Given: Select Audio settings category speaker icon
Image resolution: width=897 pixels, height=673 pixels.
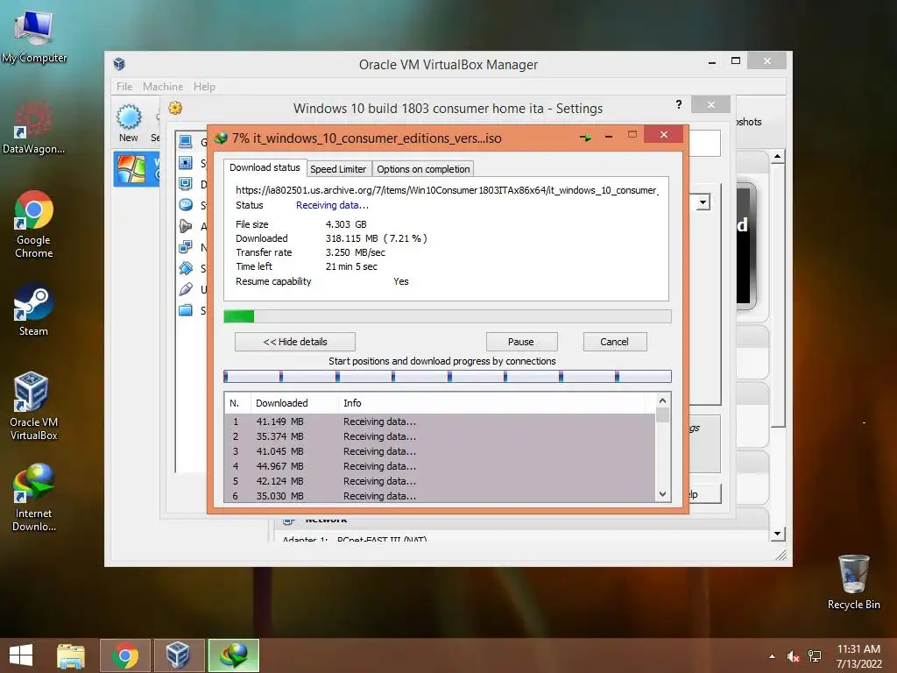Looking at the screenshot, I should pyautogui.click(x=186, y=226).
